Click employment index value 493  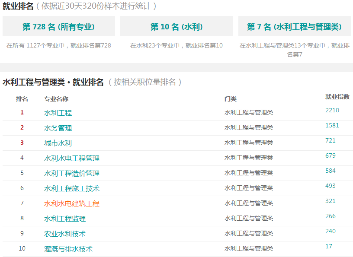[330, 186]
